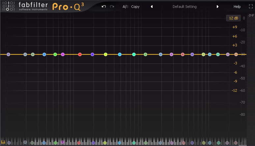
Task: Select the bright turquoise EQ band node
Action: [134, 54]
